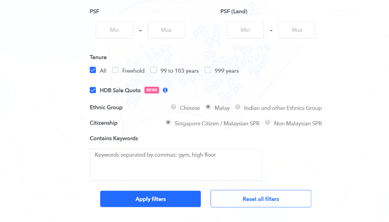Select Singapore Citizen / Malaysian SPR citizenship

pos(168,122)
